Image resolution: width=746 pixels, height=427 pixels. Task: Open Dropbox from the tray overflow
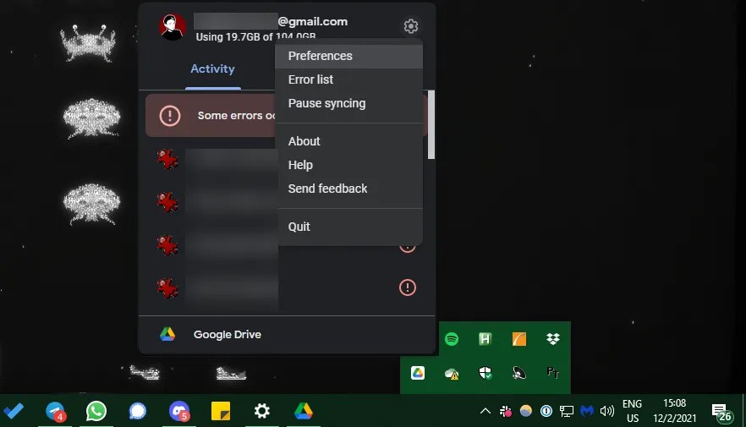[x=553, y=338]
